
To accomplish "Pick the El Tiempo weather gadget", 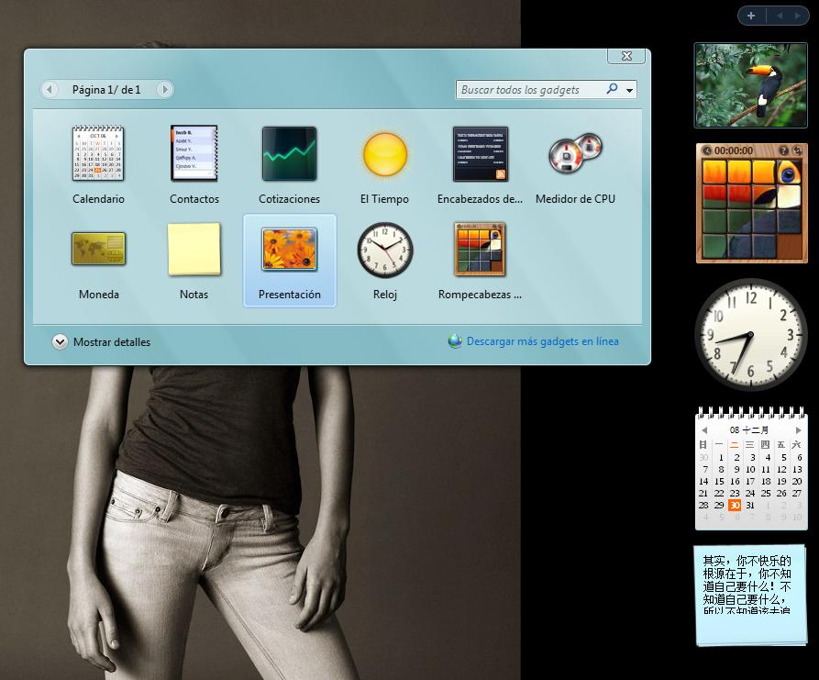I will tap(384, 154).
